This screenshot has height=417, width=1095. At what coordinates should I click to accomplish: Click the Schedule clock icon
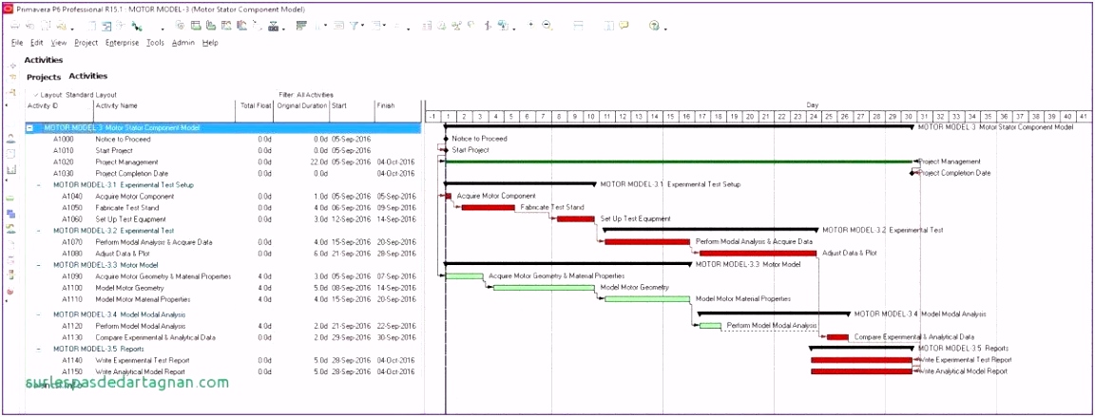(x=442, y=26)
